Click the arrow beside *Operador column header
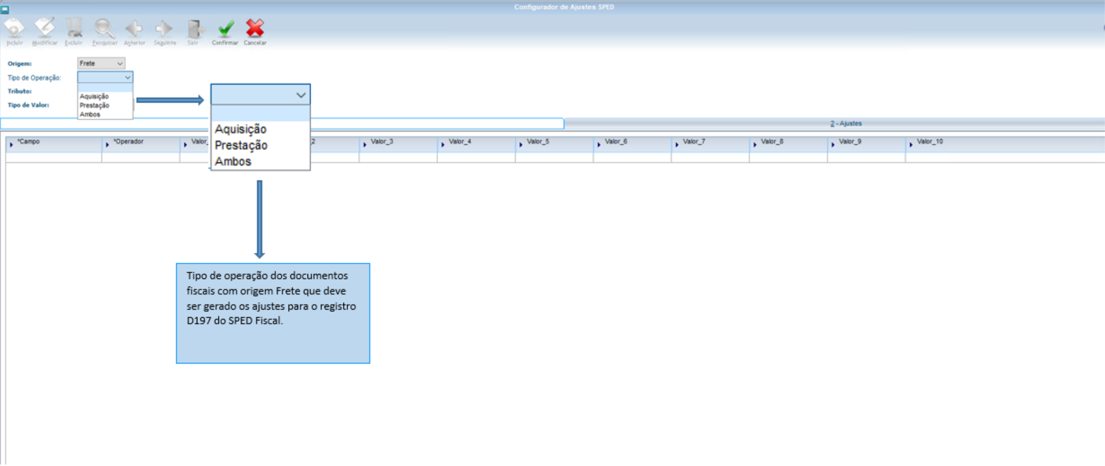This screenshot has height=466, width=1105. click(107, 145)
